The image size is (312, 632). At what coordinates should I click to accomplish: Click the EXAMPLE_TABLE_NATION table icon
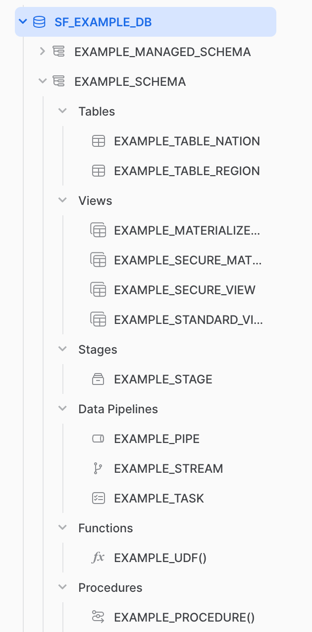(x=99, y=141)
